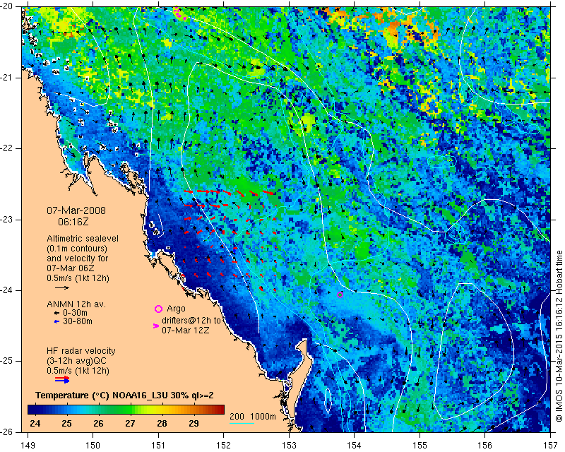Click the dark red end of the color bar

click(220, 409)
